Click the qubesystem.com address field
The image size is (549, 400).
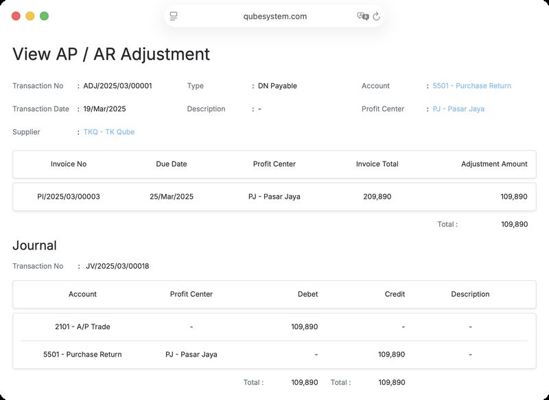275,16
